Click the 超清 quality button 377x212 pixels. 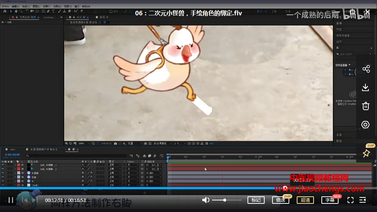coord(305,200)
